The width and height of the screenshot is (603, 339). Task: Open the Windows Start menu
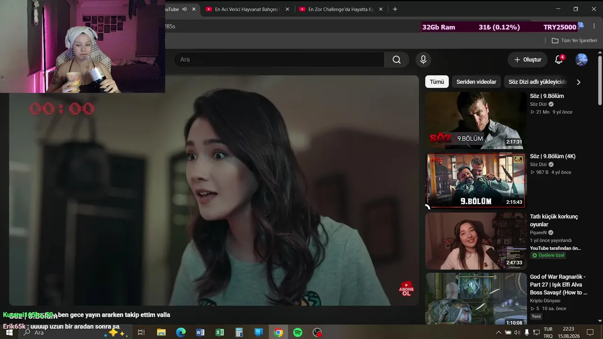coord(9,332)
